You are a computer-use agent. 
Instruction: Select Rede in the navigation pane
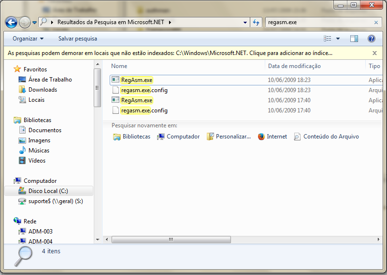[25, 221]
